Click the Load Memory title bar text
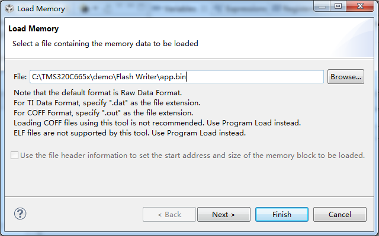Viewport: 379px width, 236px height. tap(41, 9)
